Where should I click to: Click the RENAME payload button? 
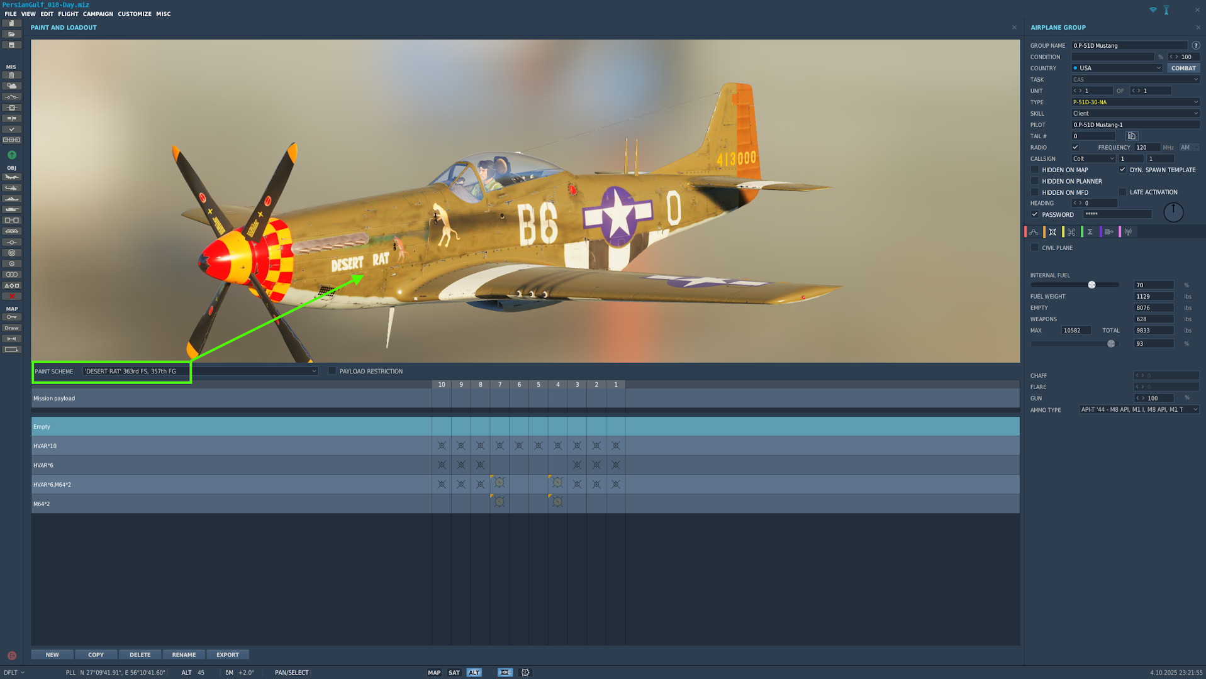(x=184, y=654)
